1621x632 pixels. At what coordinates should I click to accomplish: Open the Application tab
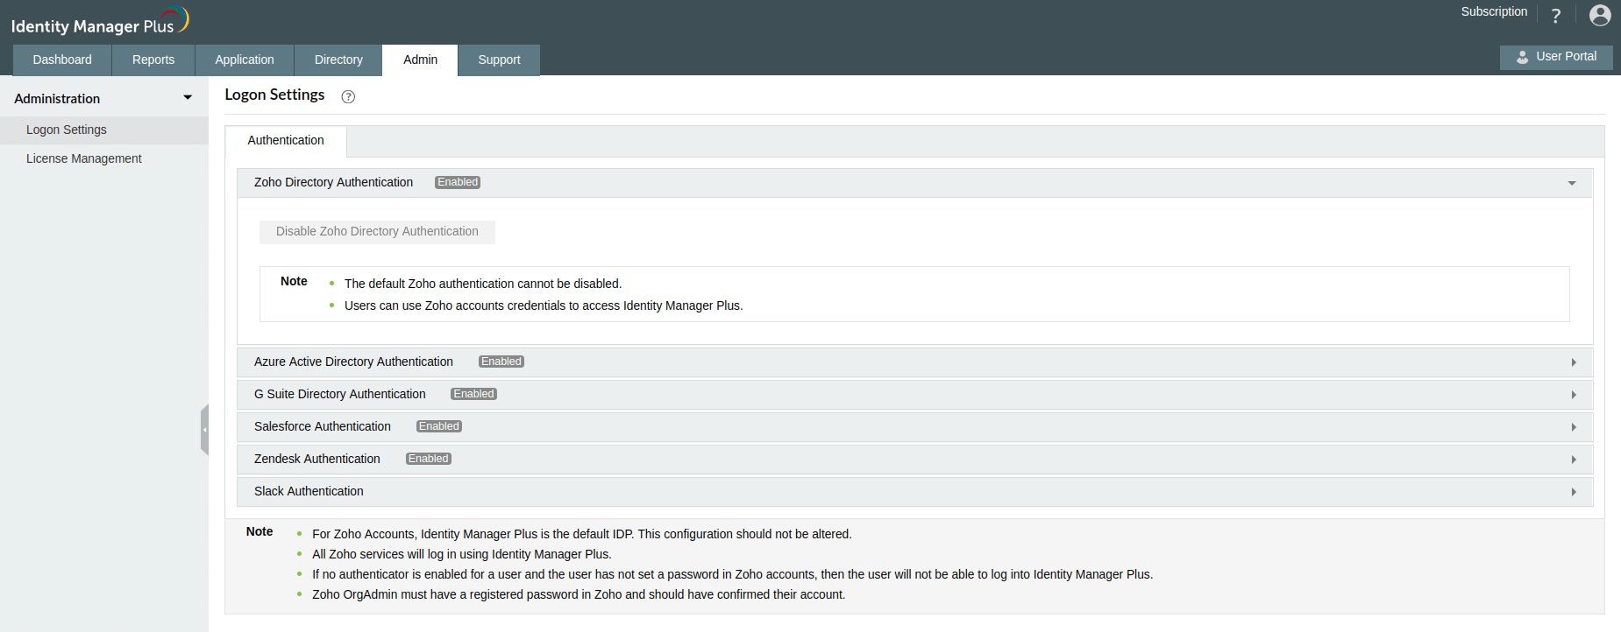click(x=245, y=60)
